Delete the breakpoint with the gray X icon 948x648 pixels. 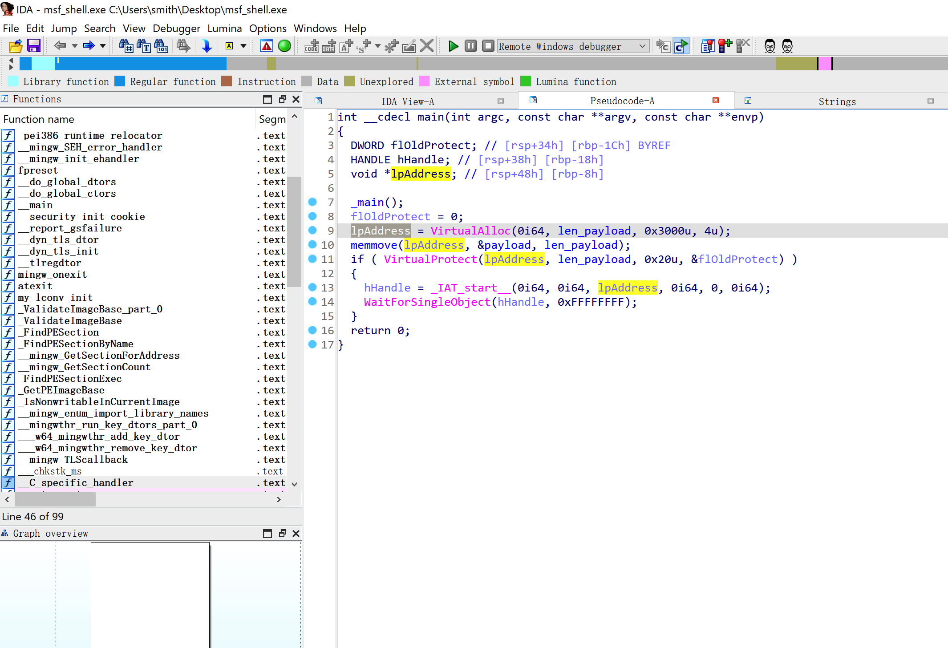coord(742,46)
